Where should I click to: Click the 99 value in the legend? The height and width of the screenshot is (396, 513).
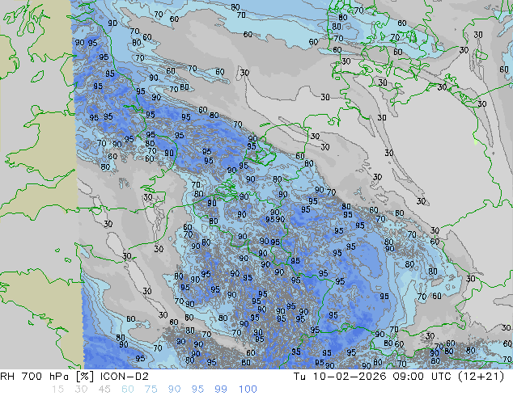tap(221, 390)
